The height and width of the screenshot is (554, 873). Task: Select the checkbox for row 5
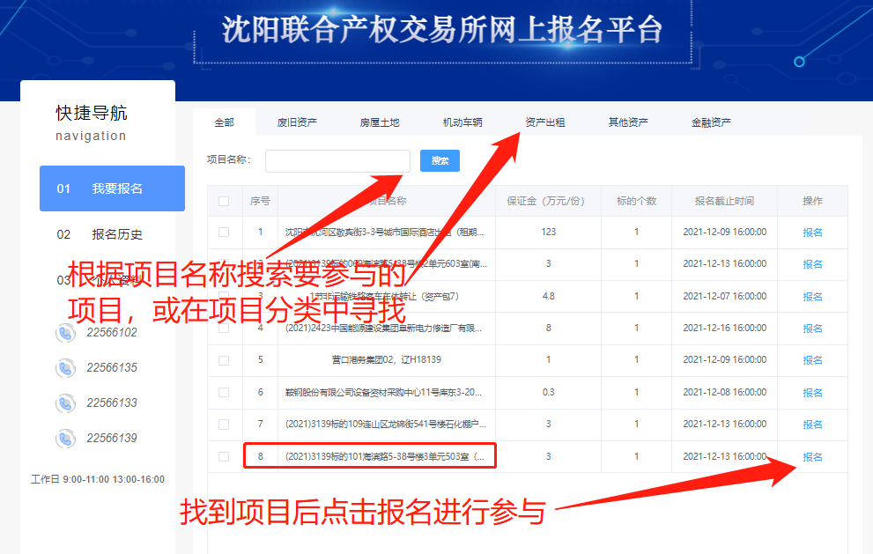click(224, 360)
